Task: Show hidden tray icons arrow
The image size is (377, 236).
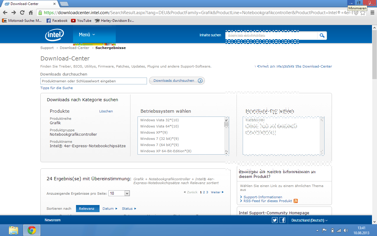Action: (x=317, y=230)
